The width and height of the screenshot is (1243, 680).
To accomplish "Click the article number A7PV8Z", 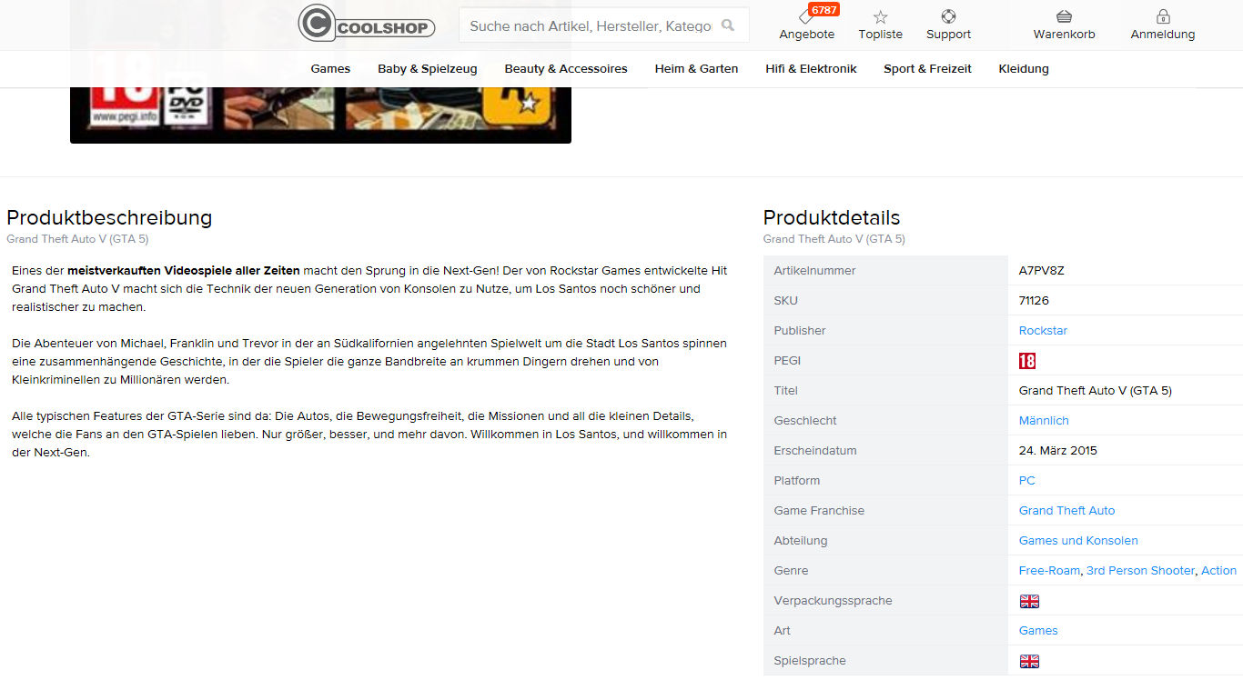I will (x=1042, y=271).
